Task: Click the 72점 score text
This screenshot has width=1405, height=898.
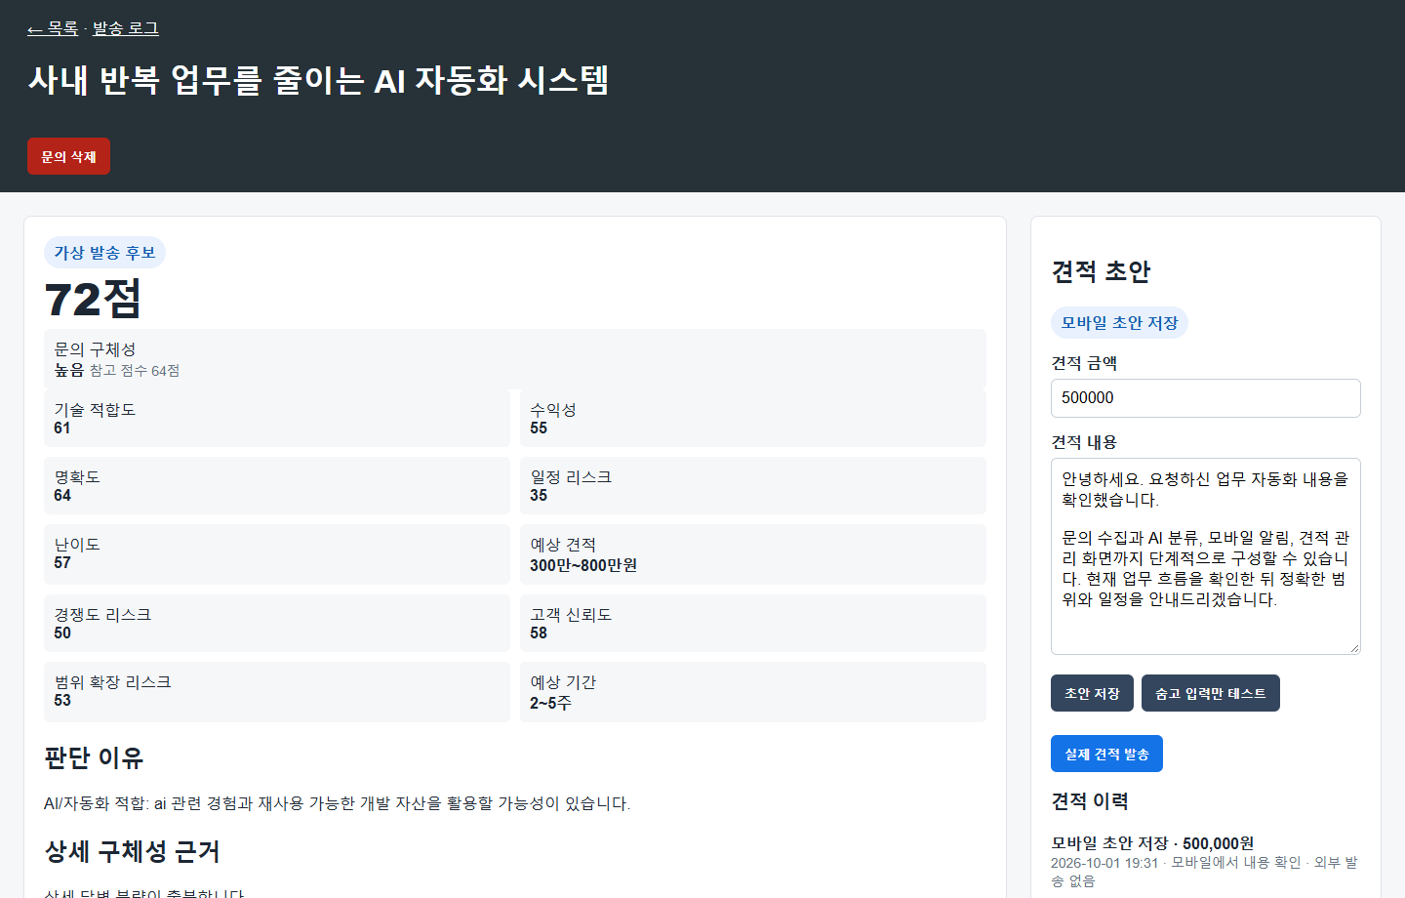Action: tap(93, 299)
